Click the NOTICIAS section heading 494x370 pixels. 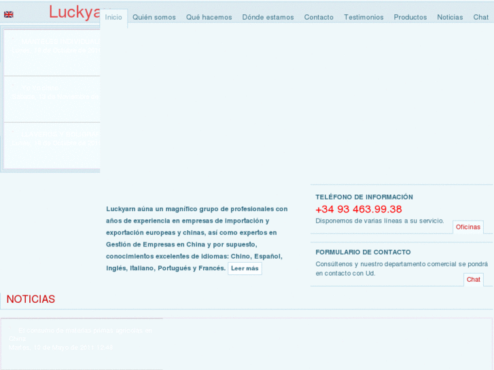point(31,299)
